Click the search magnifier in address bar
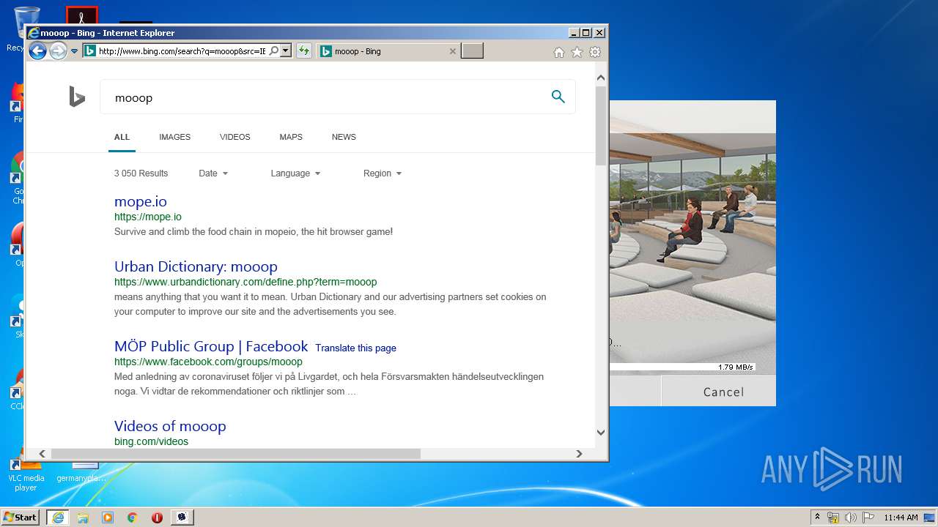 [x=273, y=51]
